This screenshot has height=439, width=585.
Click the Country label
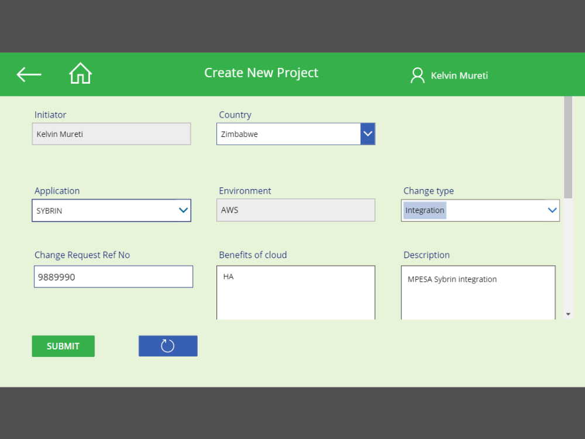pyautogui.click(x=235, y=115)
